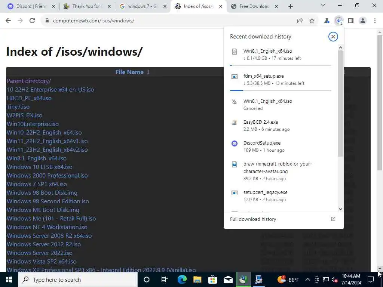
Task: Download 10 22H2 Enterprise x64 en-US.iso
Action: click(50, 90)
